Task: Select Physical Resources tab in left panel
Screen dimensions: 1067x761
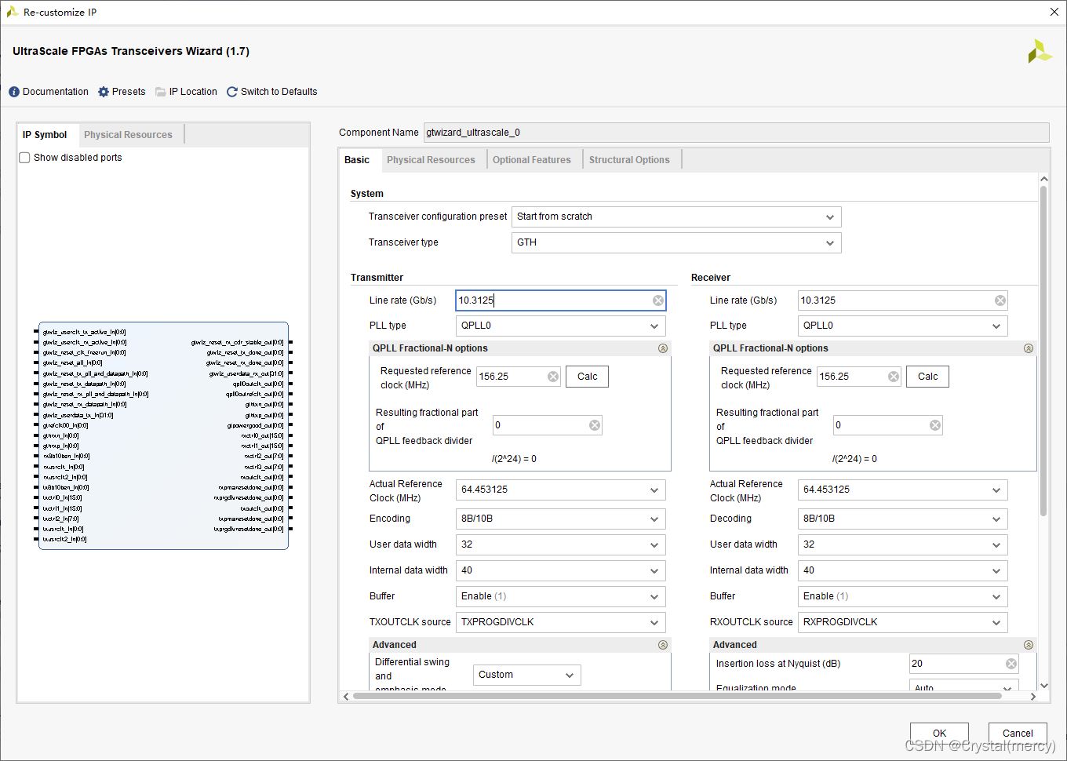Action: [x=128, y=135]
